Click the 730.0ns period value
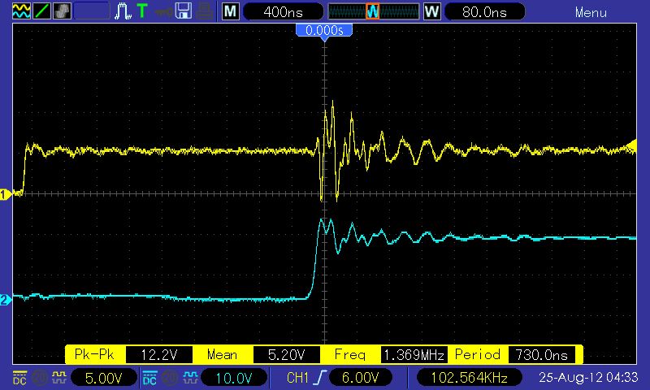The width and height of the screenshot is (650, 390). tap(541, 355)
